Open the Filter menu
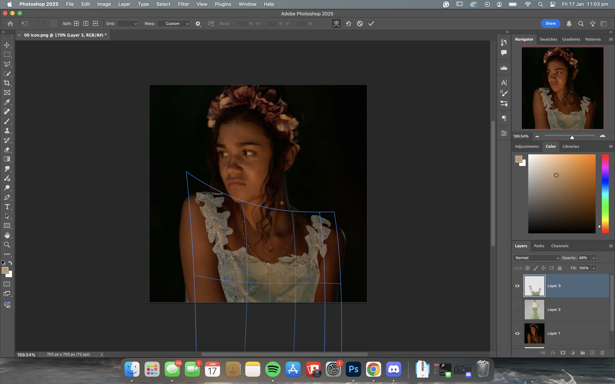Viewport: 615px width, 384px height. (183, 4)
